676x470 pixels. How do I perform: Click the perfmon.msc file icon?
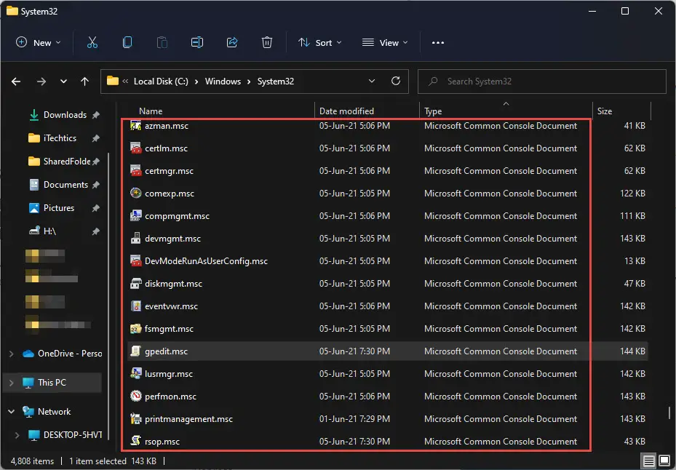pyautogui.click(x=136, y=396)
